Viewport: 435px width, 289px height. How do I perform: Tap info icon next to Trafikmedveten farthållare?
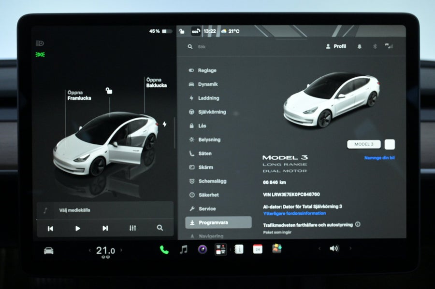pos(358,224)
